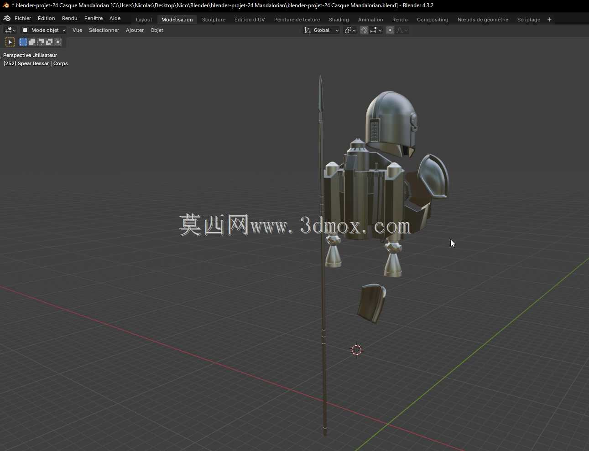Add a new workspace with plus button
Image resolution: width=589 pixels, height=451 pixels.
click(x=549, y=20)
